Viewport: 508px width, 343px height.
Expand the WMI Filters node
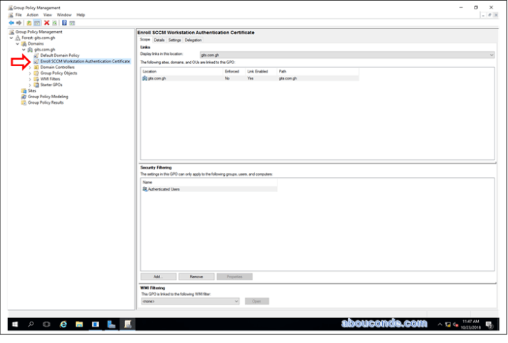pyautogui.click(x=30, y=79)
